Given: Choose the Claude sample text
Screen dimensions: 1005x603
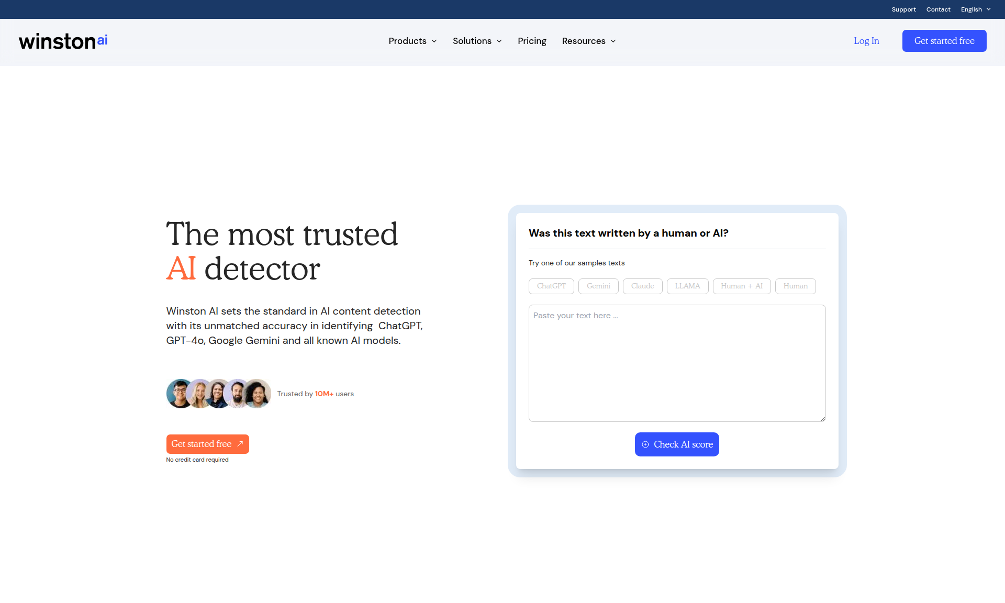Looking at the screenshot, I should 642,286.
